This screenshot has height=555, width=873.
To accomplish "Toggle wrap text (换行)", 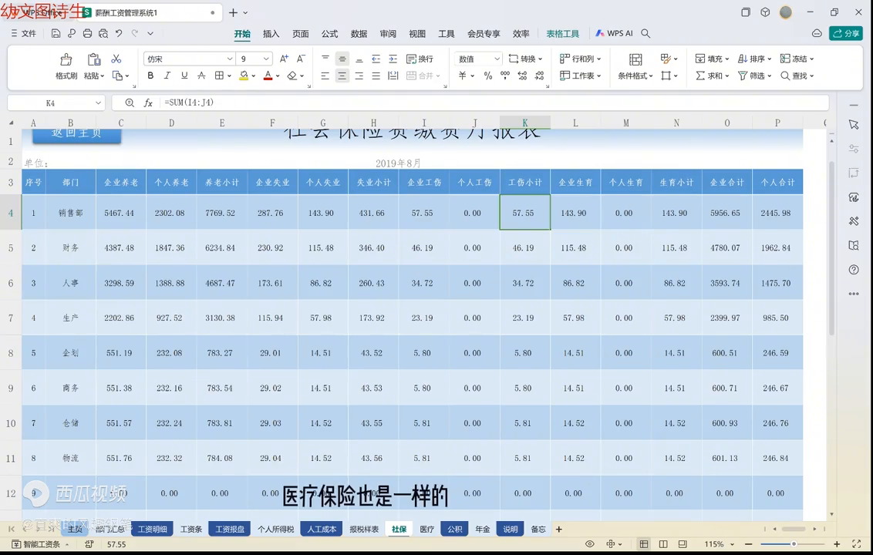I will click(x=420, y=59).
